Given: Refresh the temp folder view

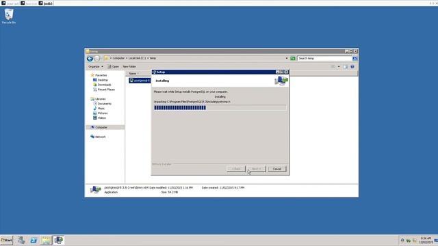Looking at the screenshot, I should point(293,58).
